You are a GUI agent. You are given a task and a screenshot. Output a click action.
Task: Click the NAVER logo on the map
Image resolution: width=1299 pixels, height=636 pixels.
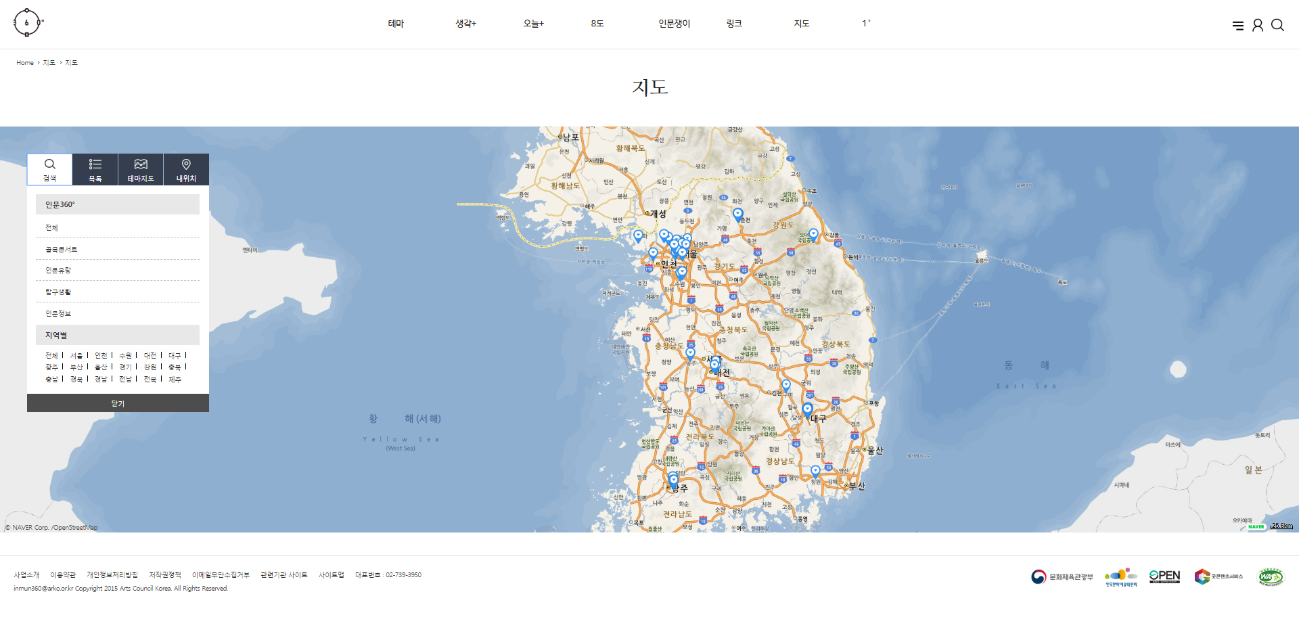click(1256, 526)
